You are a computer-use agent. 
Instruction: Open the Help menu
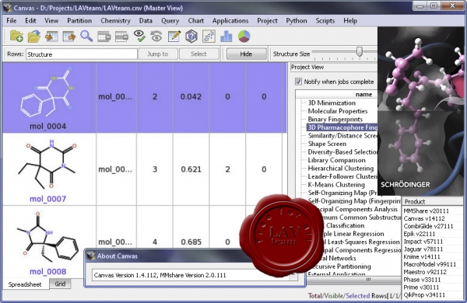350,20
